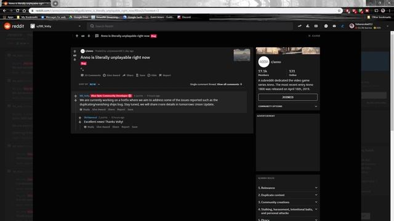Expand rule 4 Stalking, harassment rule
394x221 pixels.
click(x=287, y=211)
